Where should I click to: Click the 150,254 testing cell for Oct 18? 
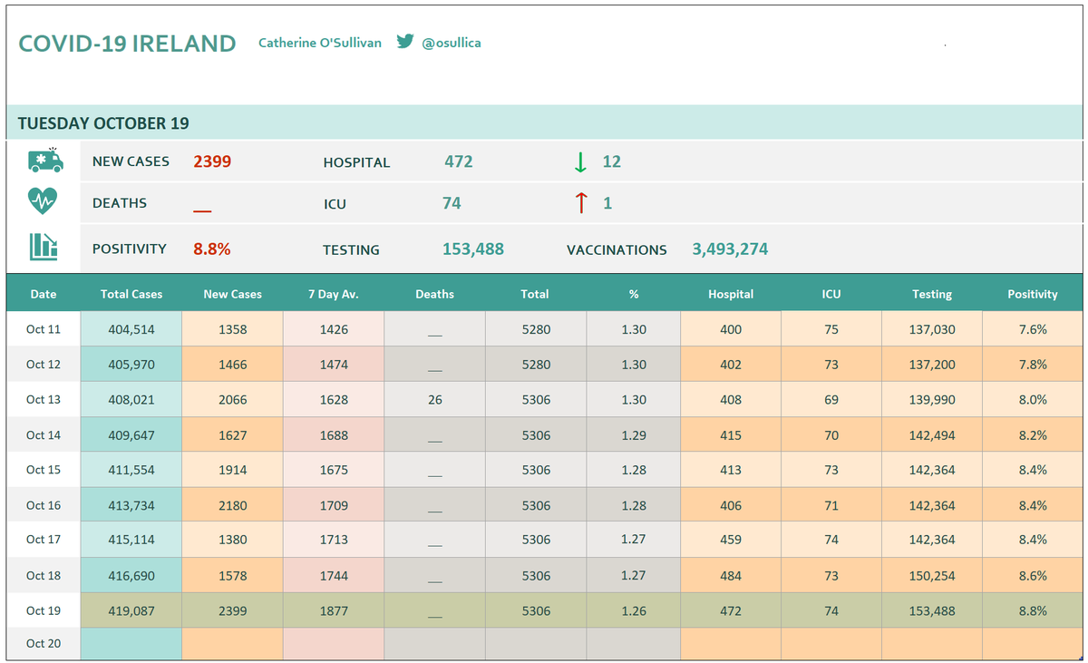pos(932,575)
